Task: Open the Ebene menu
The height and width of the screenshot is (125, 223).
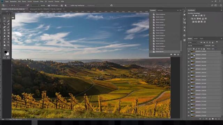Action: pyautogui.click(x=24, y=1)
